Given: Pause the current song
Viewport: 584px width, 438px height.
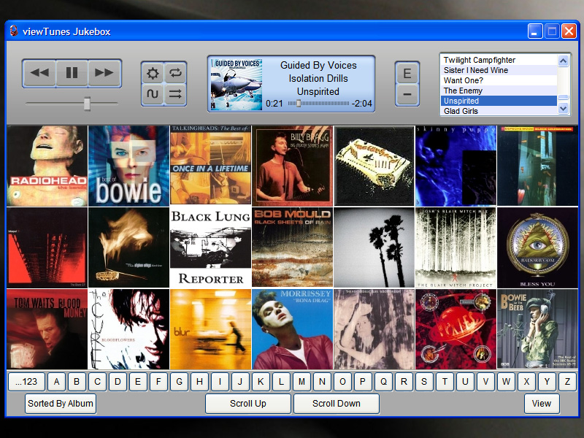Looking at the screenshot, I should pyautogui.click(x=72, y=72).
